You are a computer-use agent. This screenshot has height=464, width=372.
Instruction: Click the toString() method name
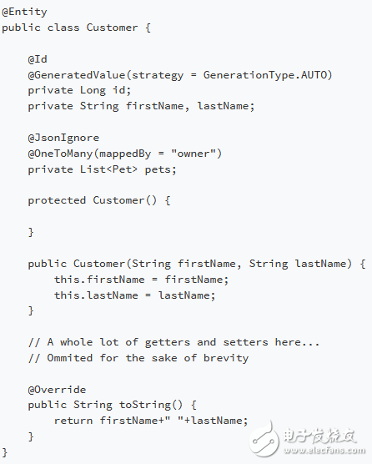point(151,405)
